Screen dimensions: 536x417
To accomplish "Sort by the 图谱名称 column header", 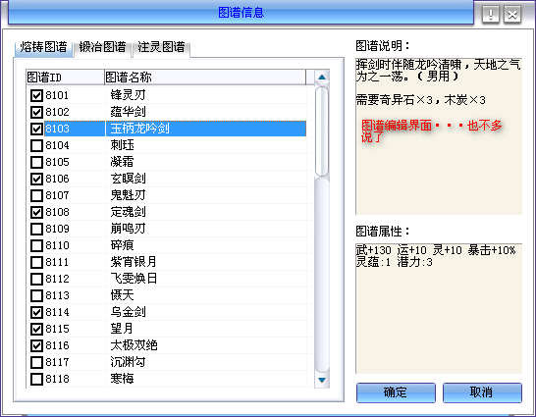I will pos(205,78).
